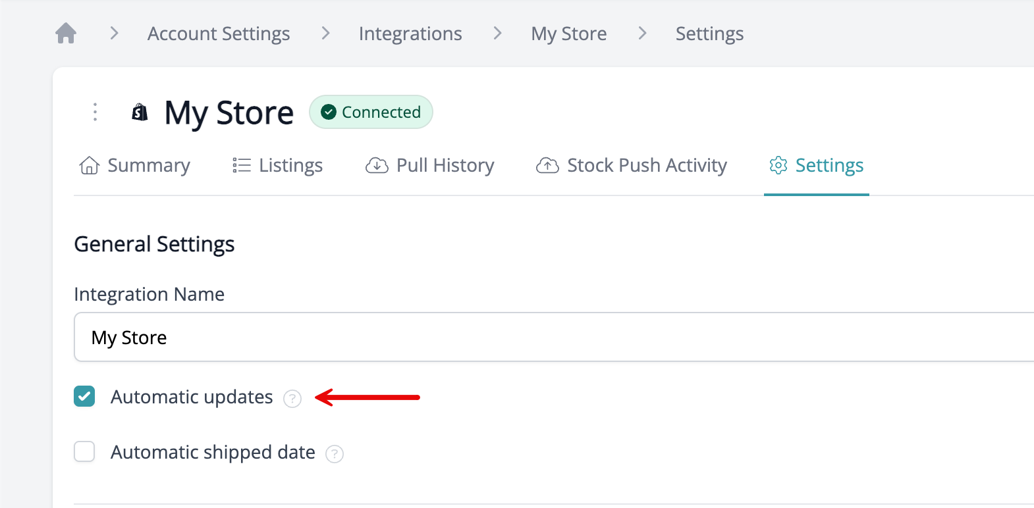Click the Stock Push Activity cloud upload icon
The height and width of the screenshot is (508, 1034).
(547, 165)
